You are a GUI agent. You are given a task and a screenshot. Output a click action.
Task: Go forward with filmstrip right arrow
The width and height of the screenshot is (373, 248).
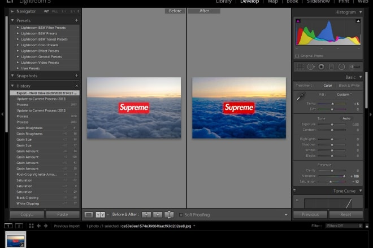46,225
